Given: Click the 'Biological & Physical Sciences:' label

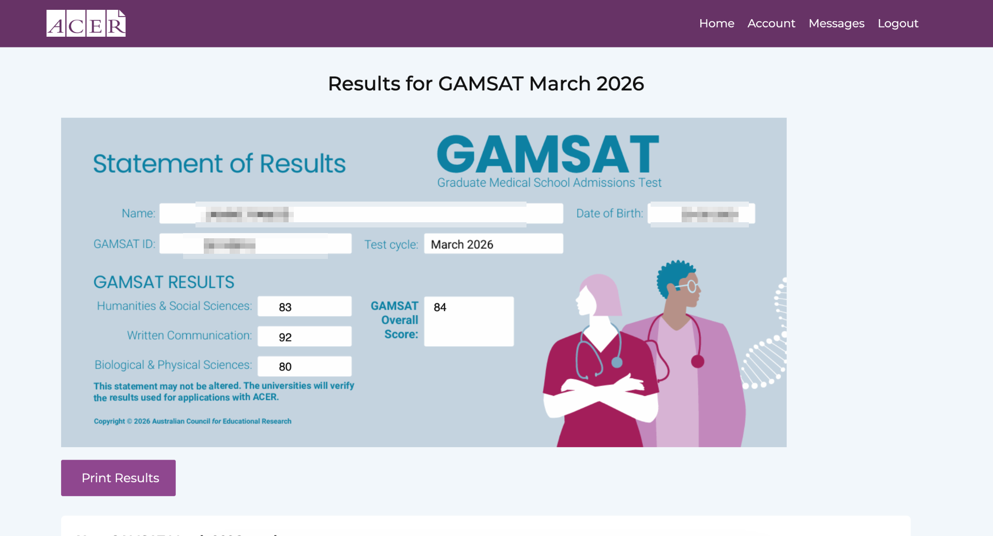Looking at the screenshot, I should [173, 365].
